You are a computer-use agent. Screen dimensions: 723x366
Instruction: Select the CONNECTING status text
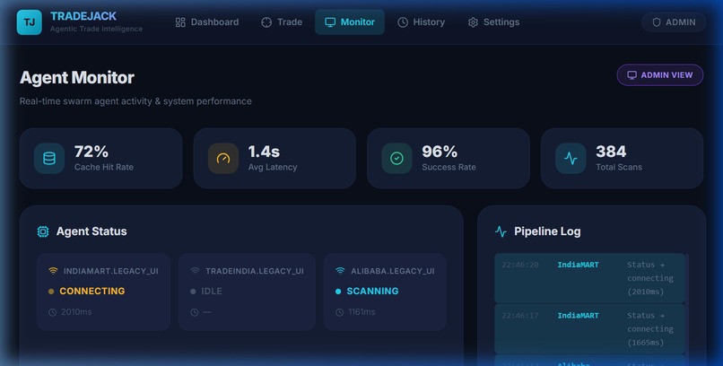click(x=92, y=292)
